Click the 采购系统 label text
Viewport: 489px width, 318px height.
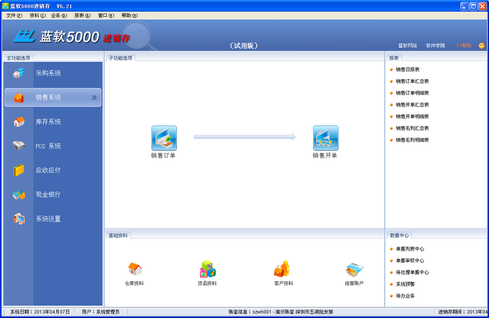point(48,73)
